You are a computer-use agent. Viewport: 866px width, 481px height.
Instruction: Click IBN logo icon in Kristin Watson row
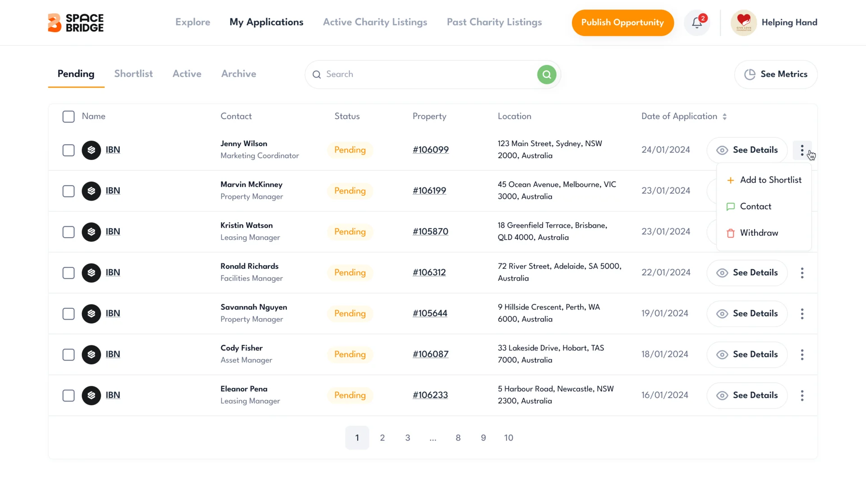pos(91,232)
